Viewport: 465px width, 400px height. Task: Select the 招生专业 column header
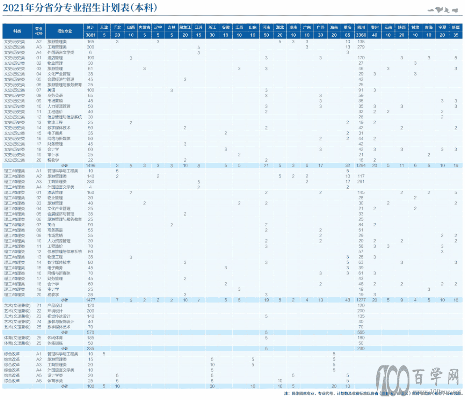(x=65, y=31)
